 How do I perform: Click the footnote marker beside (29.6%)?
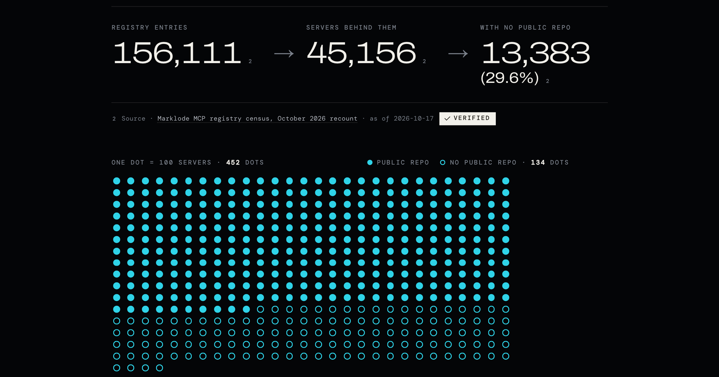pyautogui.click(x=548, y=81)
